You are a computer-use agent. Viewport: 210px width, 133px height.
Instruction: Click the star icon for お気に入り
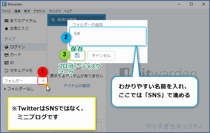[x=6, y=28]
